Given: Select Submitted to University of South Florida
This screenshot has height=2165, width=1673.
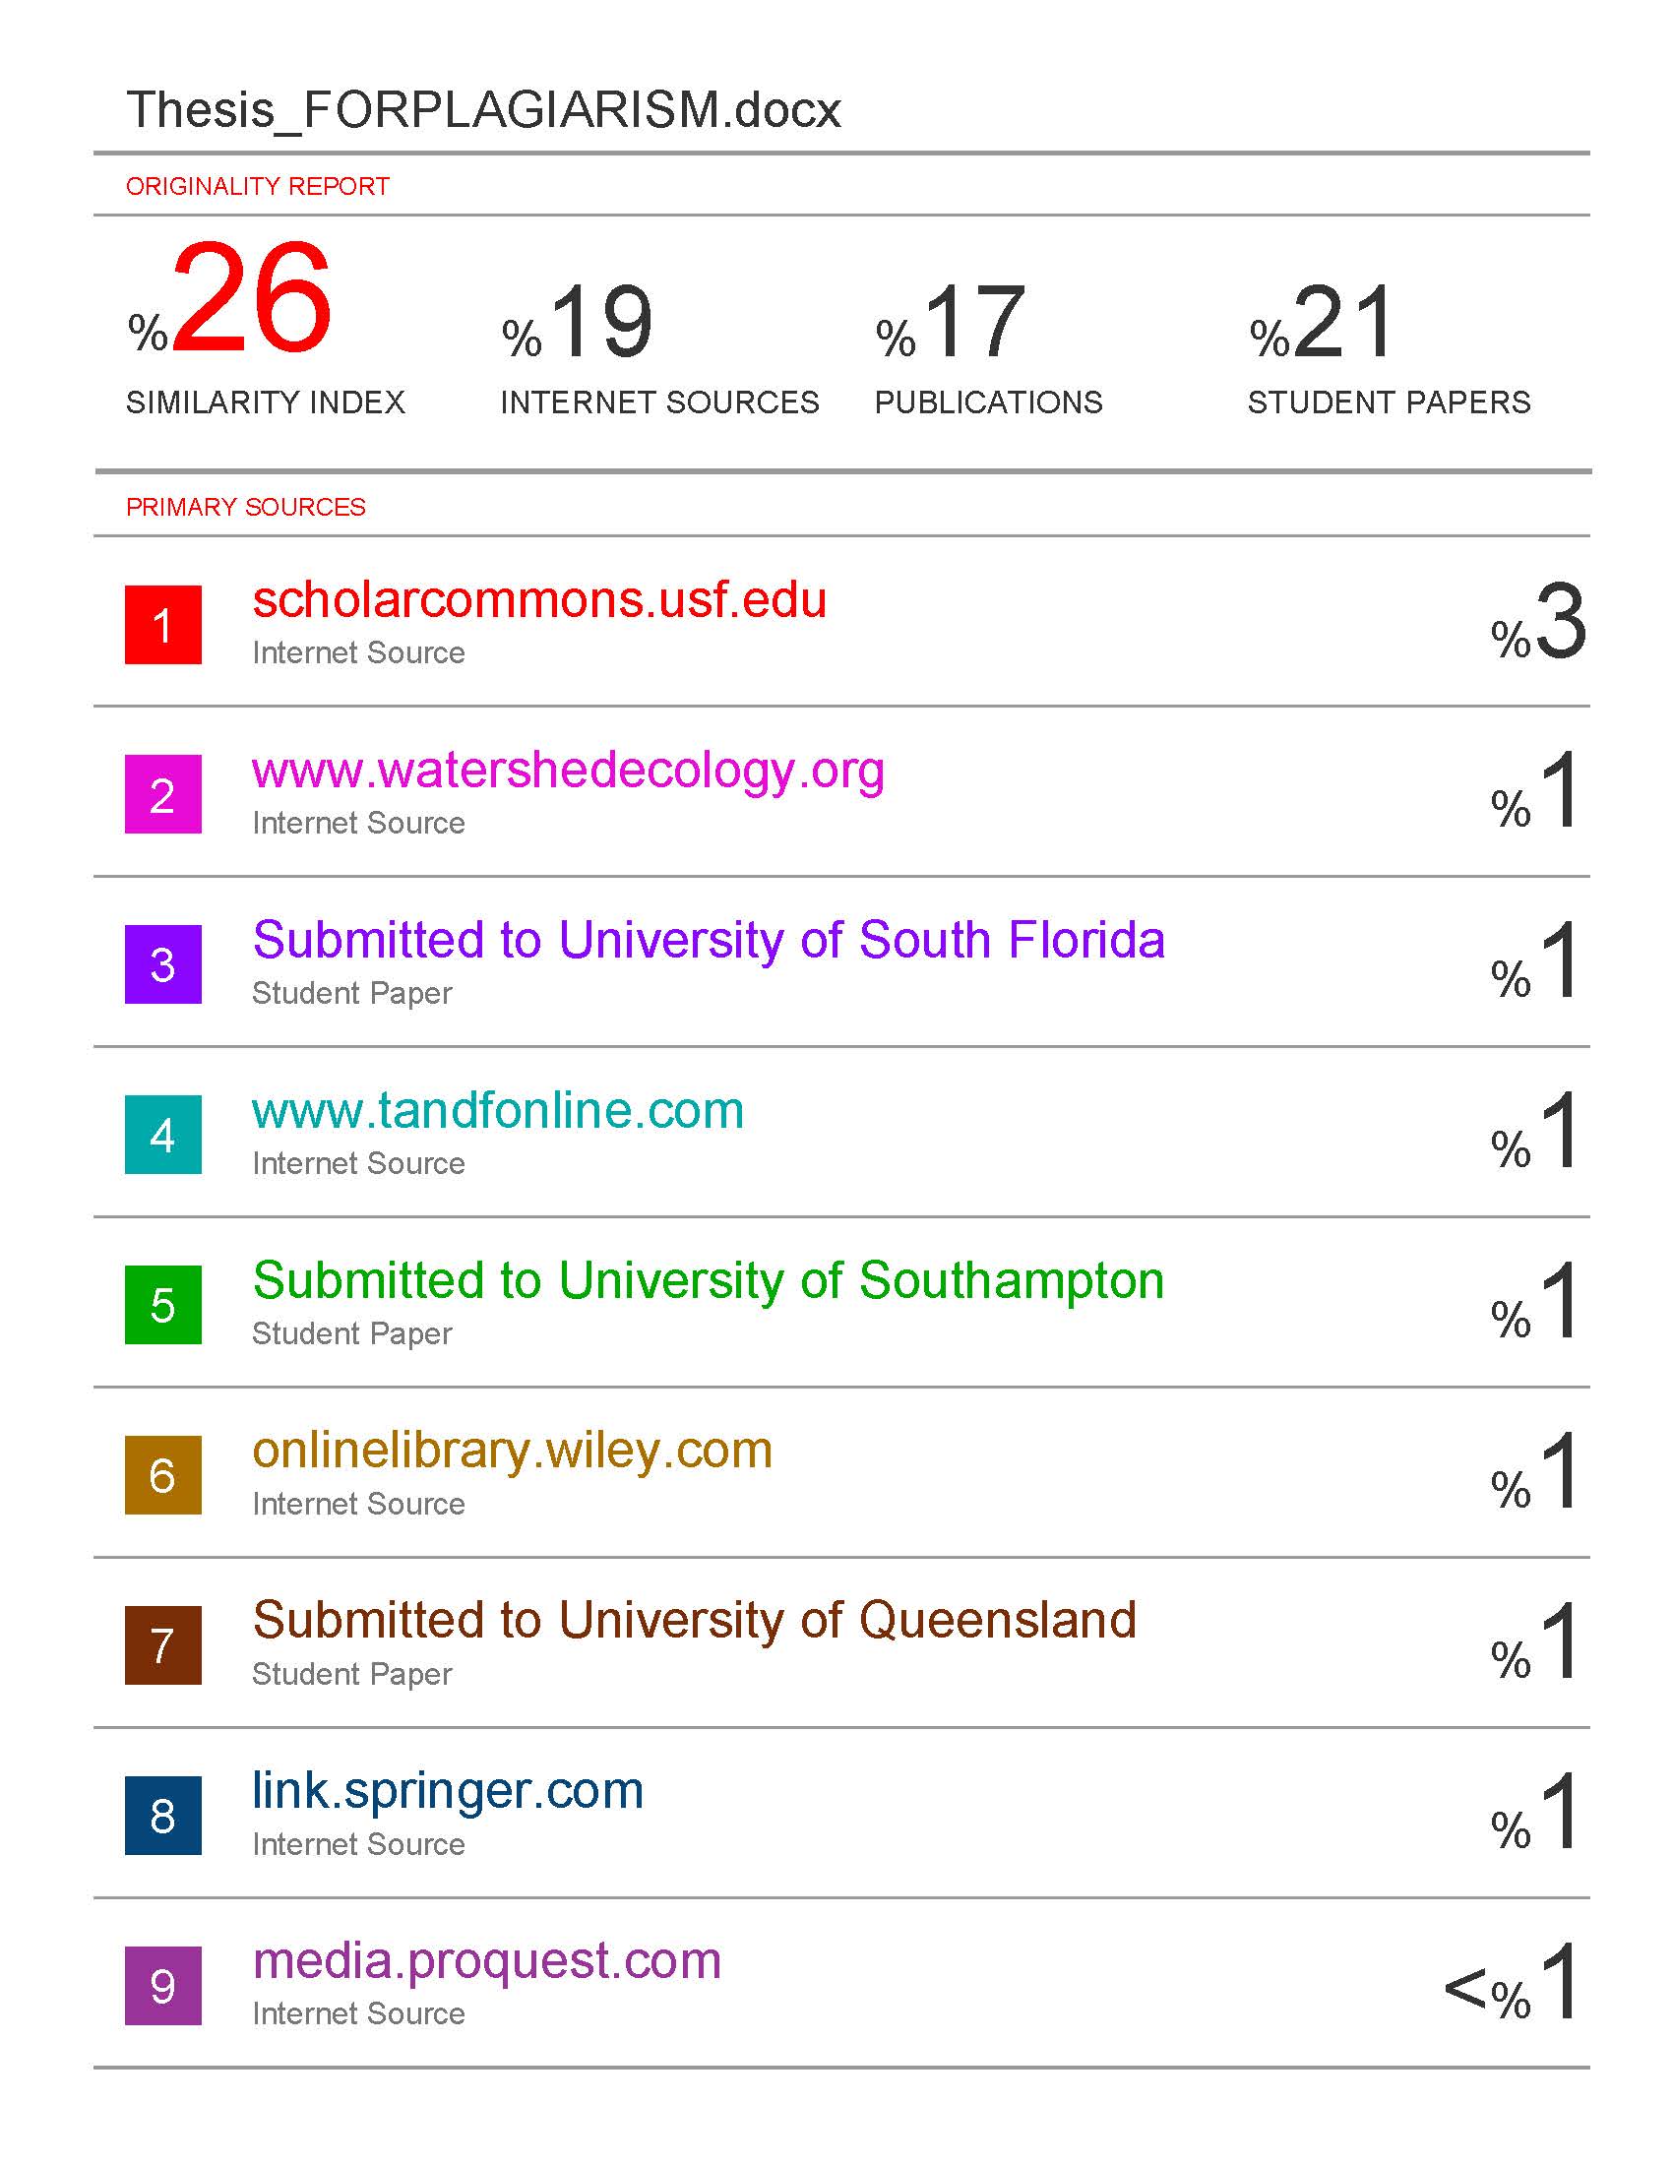Looking at the screenshot, I should (709, 940).
